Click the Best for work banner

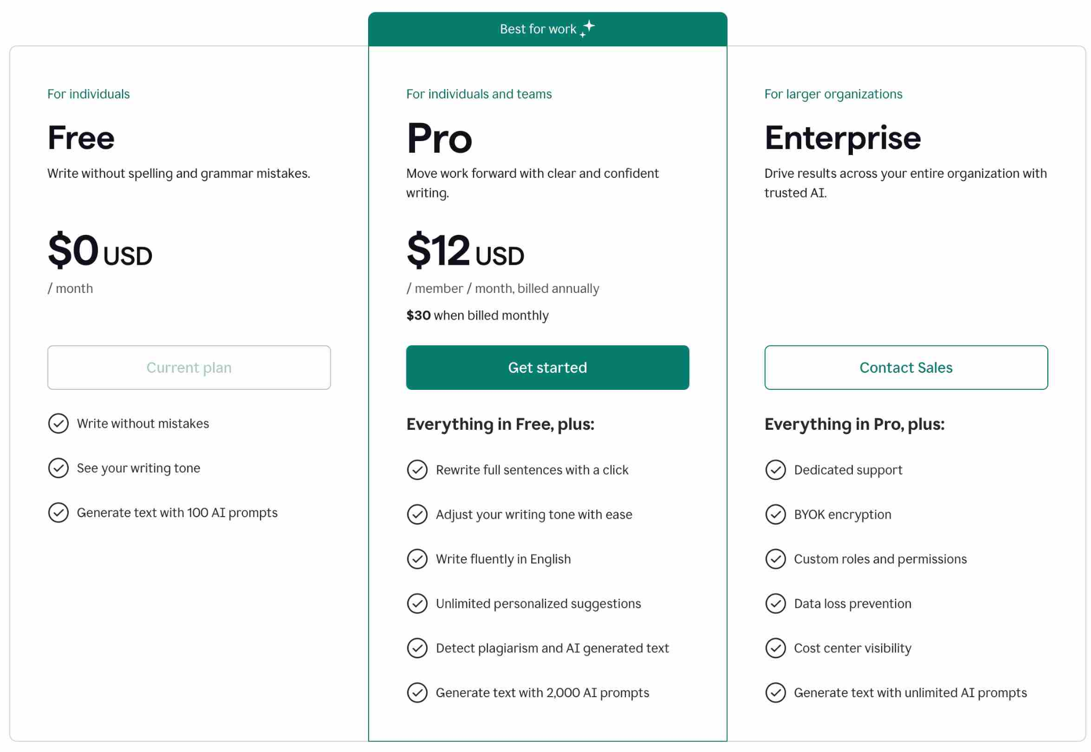point(538,29)
